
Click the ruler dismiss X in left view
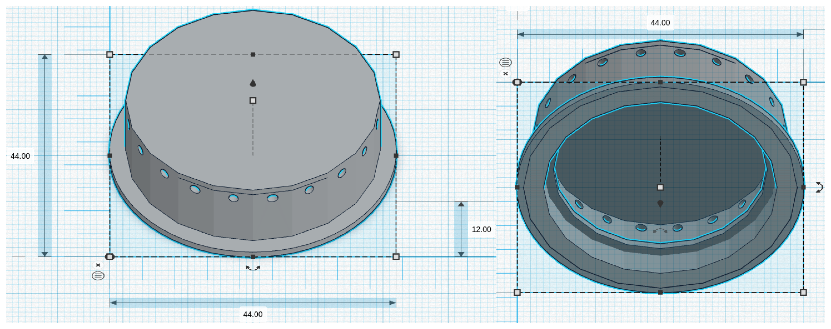(98, 265)
